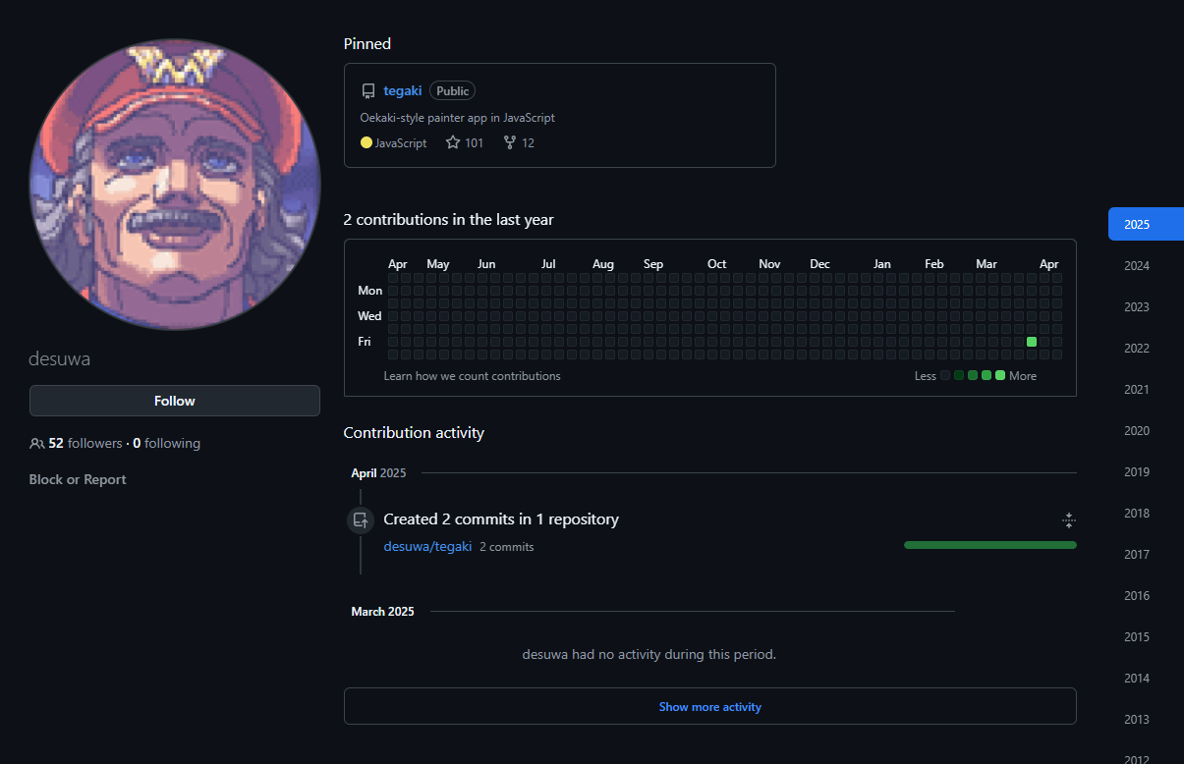Open the 2020 contributions year

(x=1137, y=431)
